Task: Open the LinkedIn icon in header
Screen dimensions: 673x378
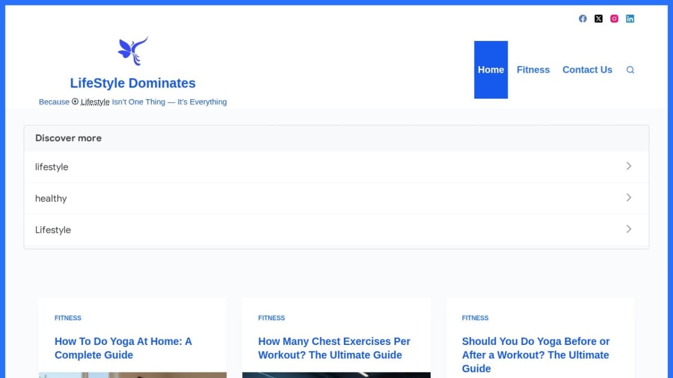Action: [x=630, y=18]
